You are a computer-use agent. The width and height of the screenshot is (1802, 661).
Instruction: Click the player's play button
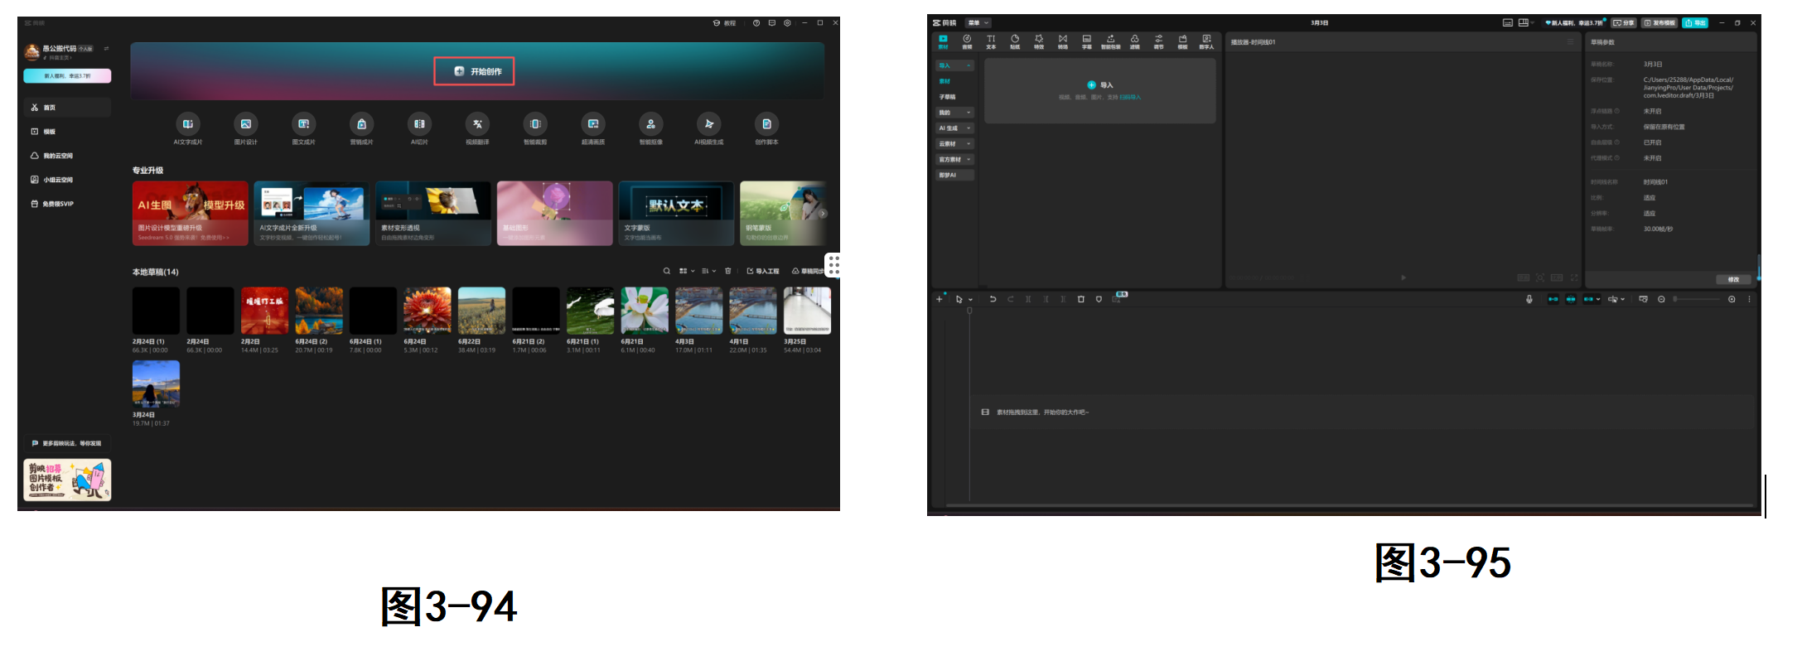click(1403, 277)
